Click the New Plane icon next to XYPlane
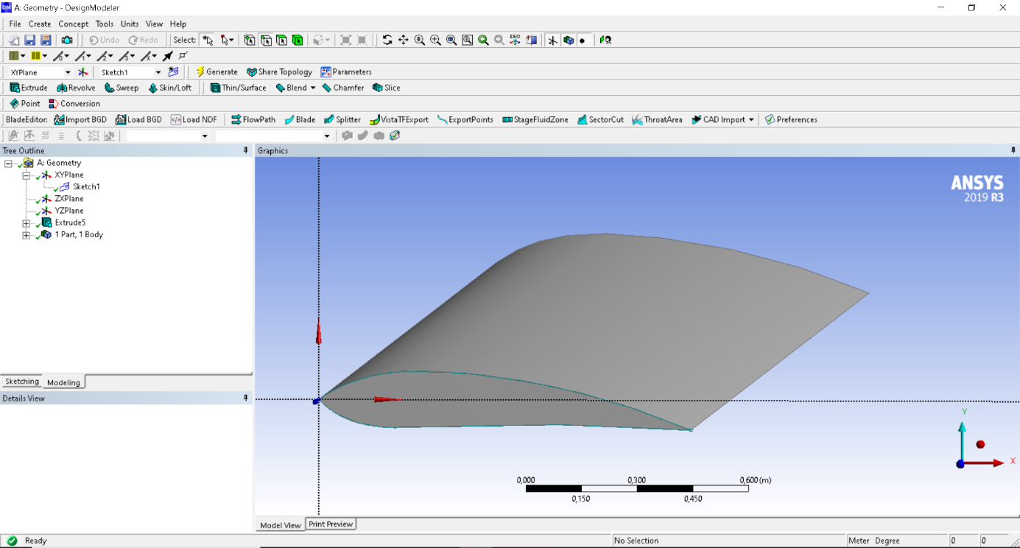This screenshot has width=1020, height=548. click(83, 72)
